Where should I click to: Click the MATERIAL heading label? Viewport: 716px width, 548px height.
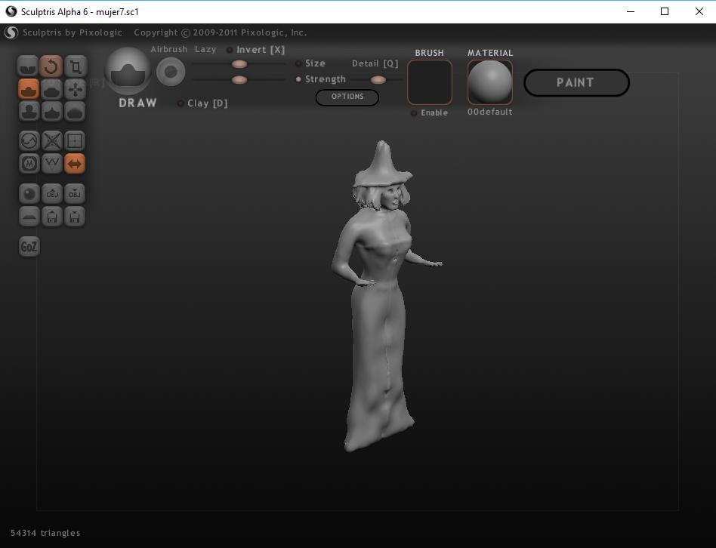point(490,53)
